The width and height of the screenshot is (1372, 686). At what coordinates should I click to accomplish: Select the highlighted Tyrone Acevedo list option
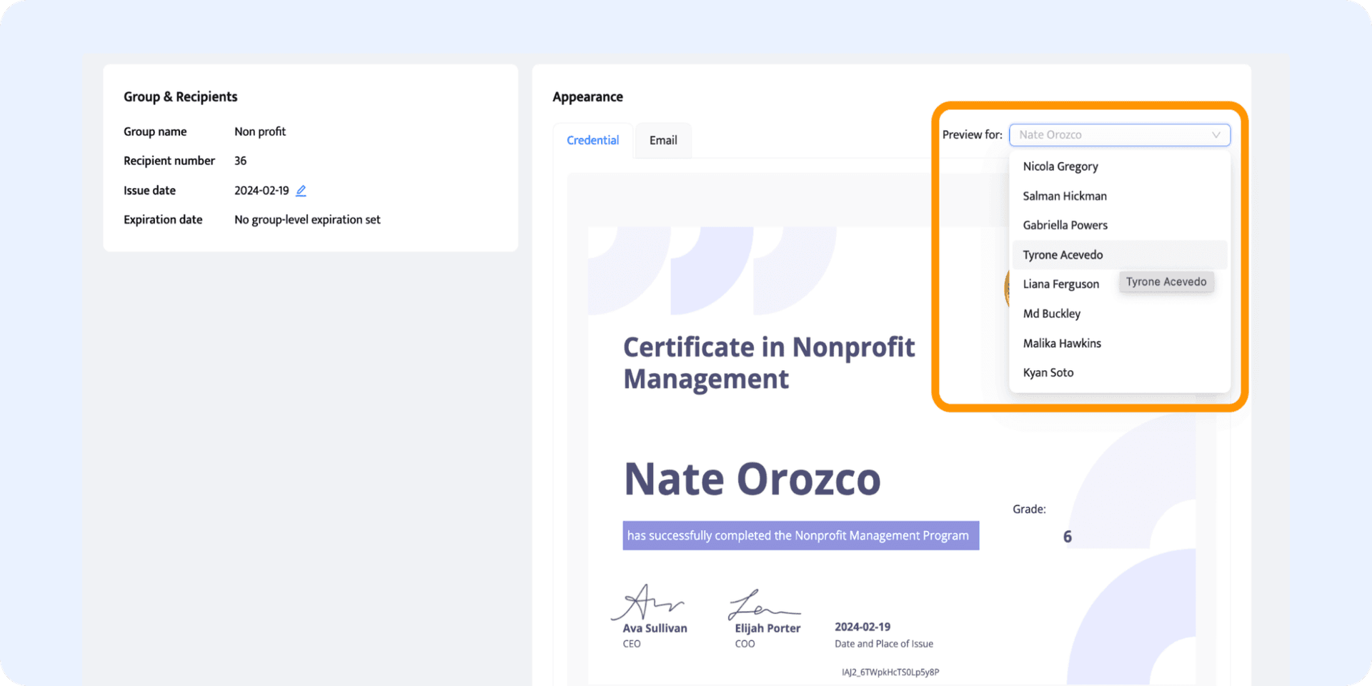pos(1063,255)
